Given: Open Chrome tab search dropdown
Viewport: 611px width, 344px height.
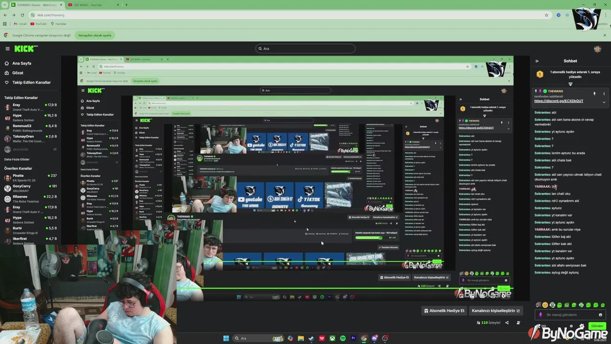Looking at the screenshot, I should (4, 5).
